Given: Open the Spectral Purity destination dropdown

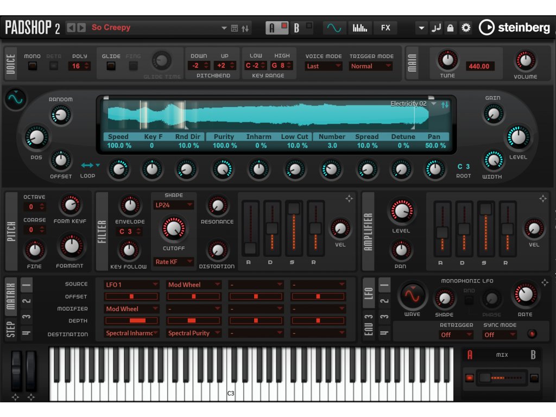Looking at the screenshot, I should (194, 333).
